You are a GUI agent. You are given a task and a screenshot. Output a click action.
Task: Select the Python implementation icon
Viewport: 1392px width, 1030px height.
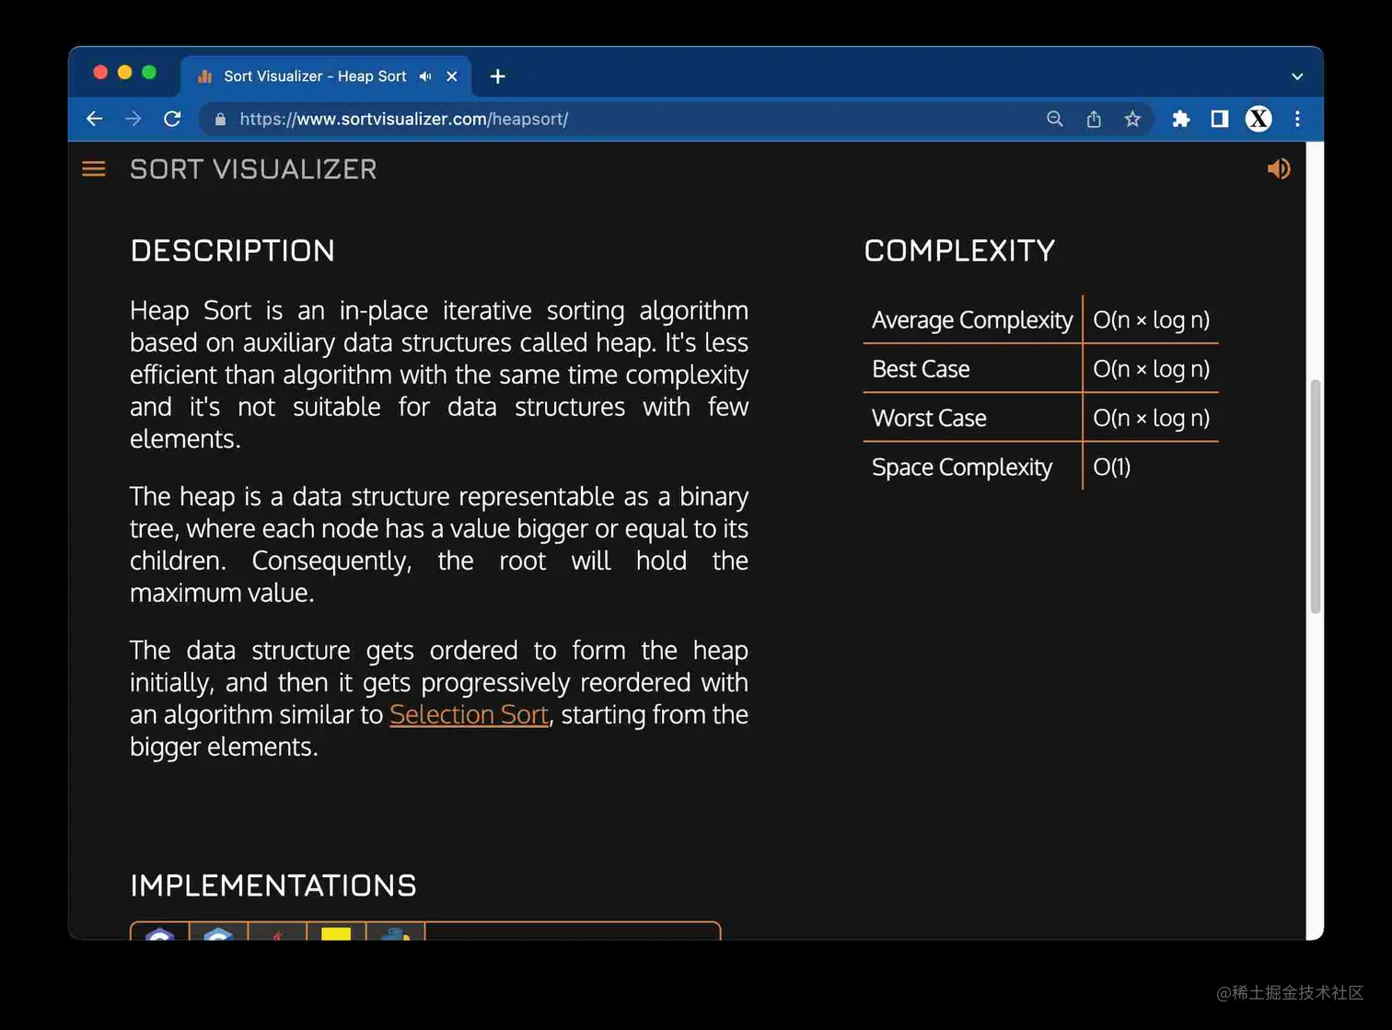tap(395, 933)
